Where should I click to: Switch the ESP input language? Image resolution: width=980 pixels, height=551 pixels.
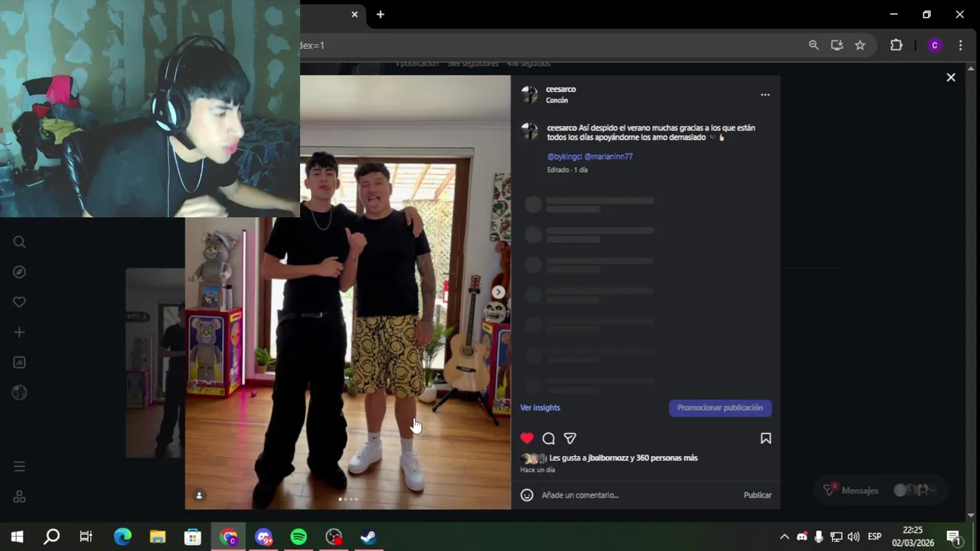point(874,537)
